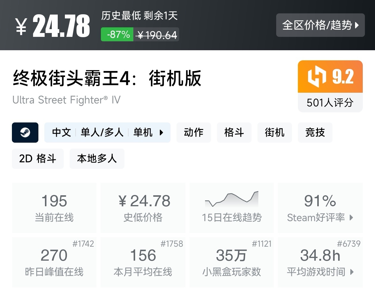Tap the Heybox score logo 9.2
This screenshot has width=375, height=288.
click(330, 77)
